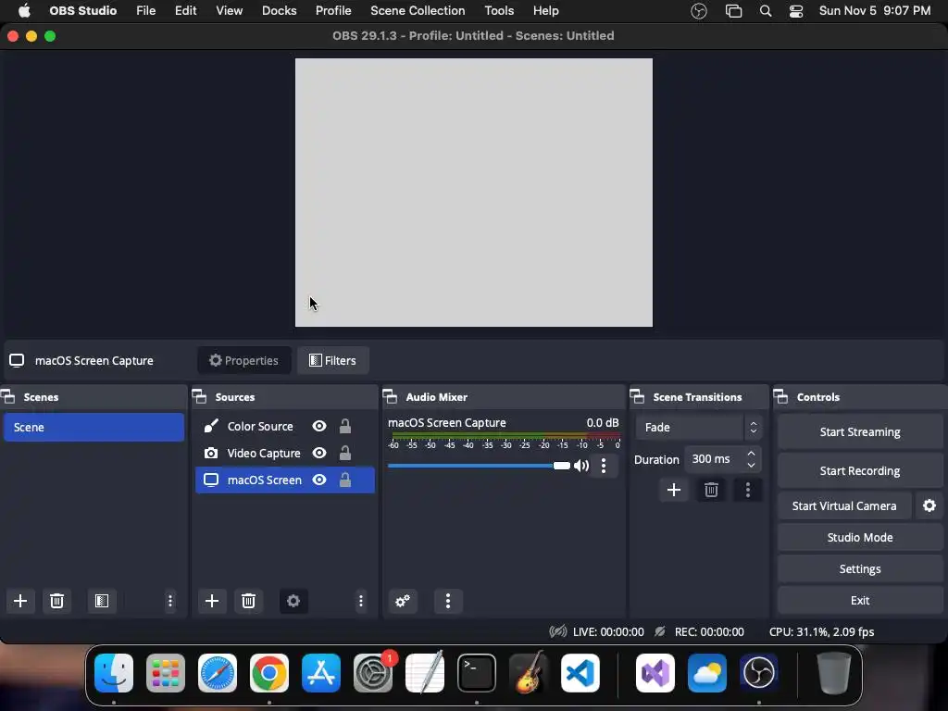Open Settings from Controls panel
Image resolution: width=948 pixels, height=711 pixels.
(860, 569)
